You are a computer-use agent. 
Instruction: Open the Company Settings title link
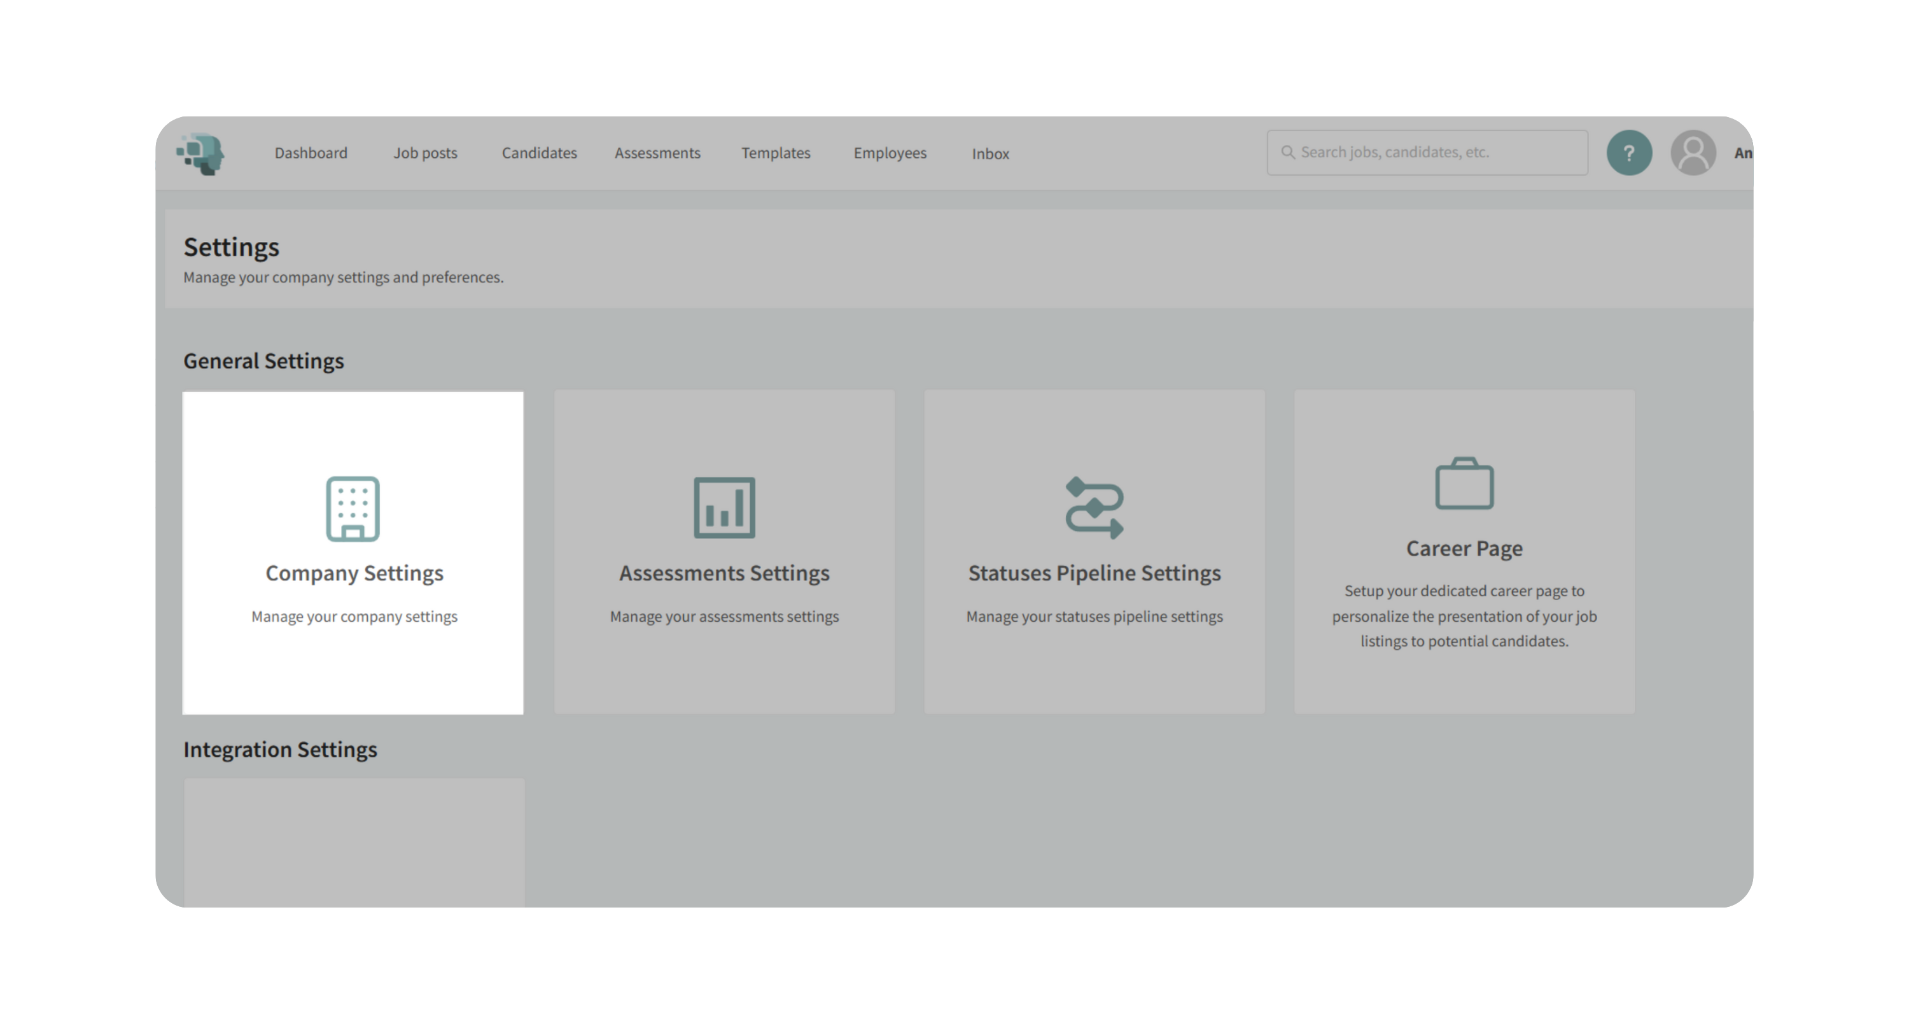click(x=354, y=573)
